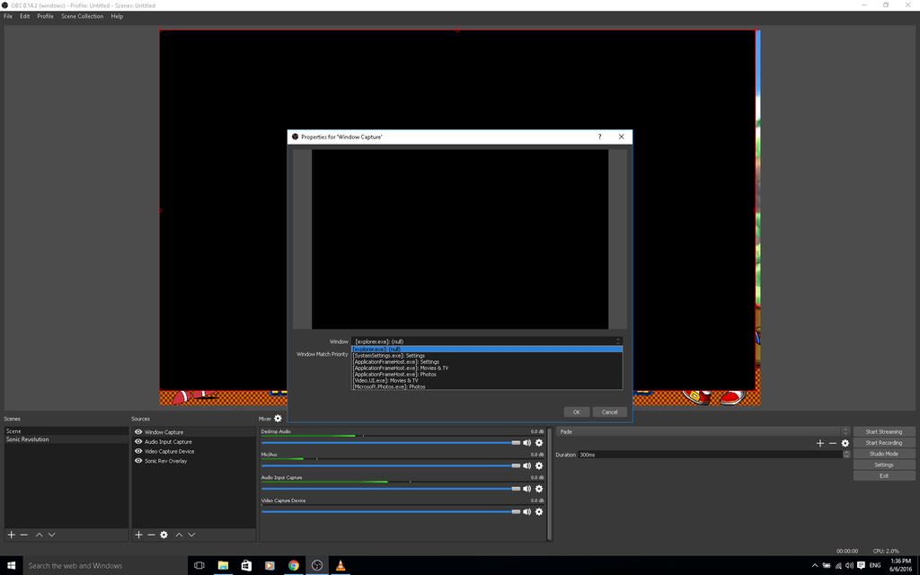Open the Profile menu
Image resolution: width=920 pixels, height=575 pixels.
click(x=45, y=16)
